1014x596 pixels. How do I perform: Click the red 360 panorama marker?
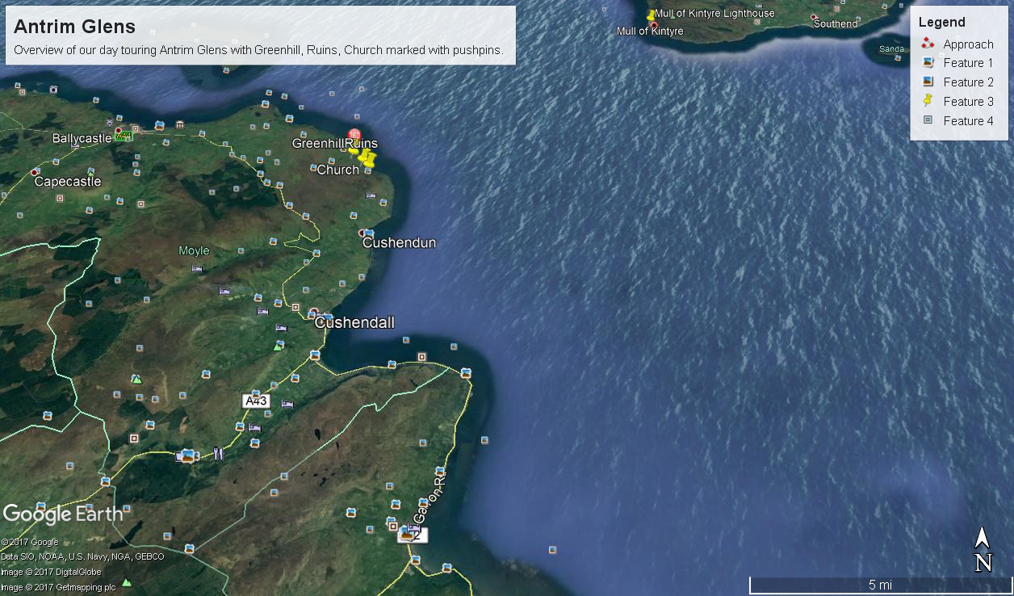354,135
